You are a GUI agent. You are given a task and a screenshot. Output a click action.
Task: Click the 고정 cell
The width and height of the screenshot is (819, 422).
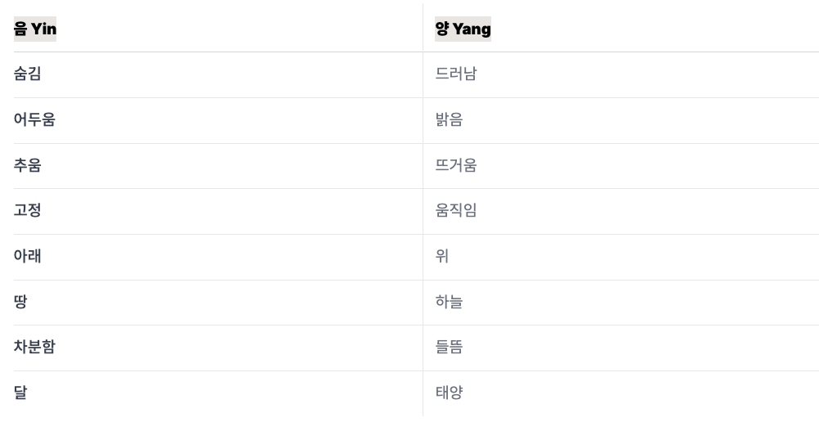point(217,211)
